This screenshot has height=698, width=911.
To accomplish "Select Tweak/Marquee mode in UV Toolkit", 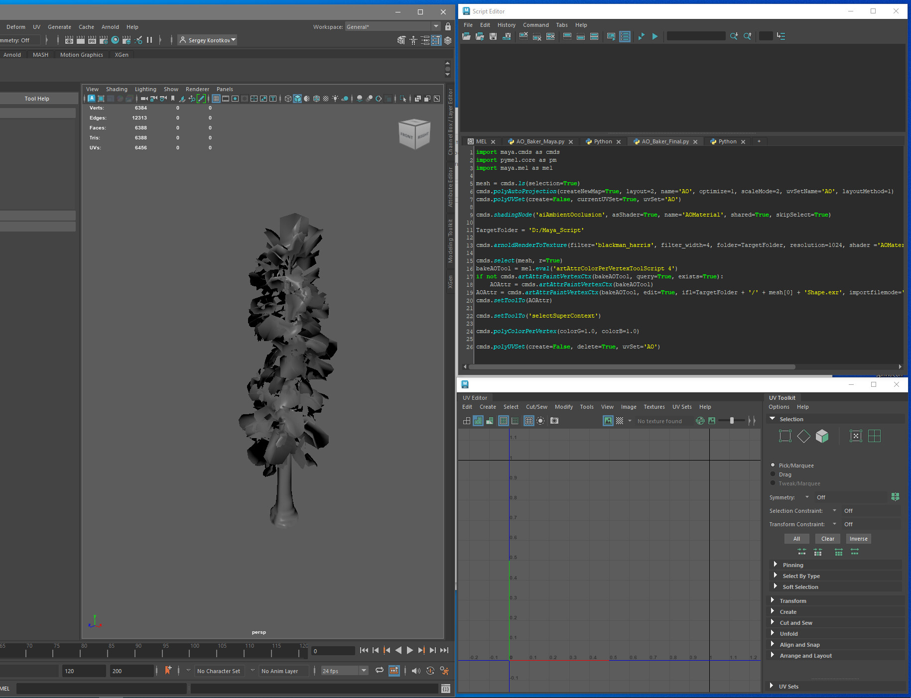I will tap(774, 483).
